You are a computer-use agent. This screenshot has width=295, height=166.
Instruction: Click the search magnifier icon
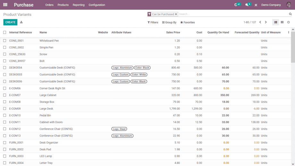pyautogui.click(x=291, y=14)
